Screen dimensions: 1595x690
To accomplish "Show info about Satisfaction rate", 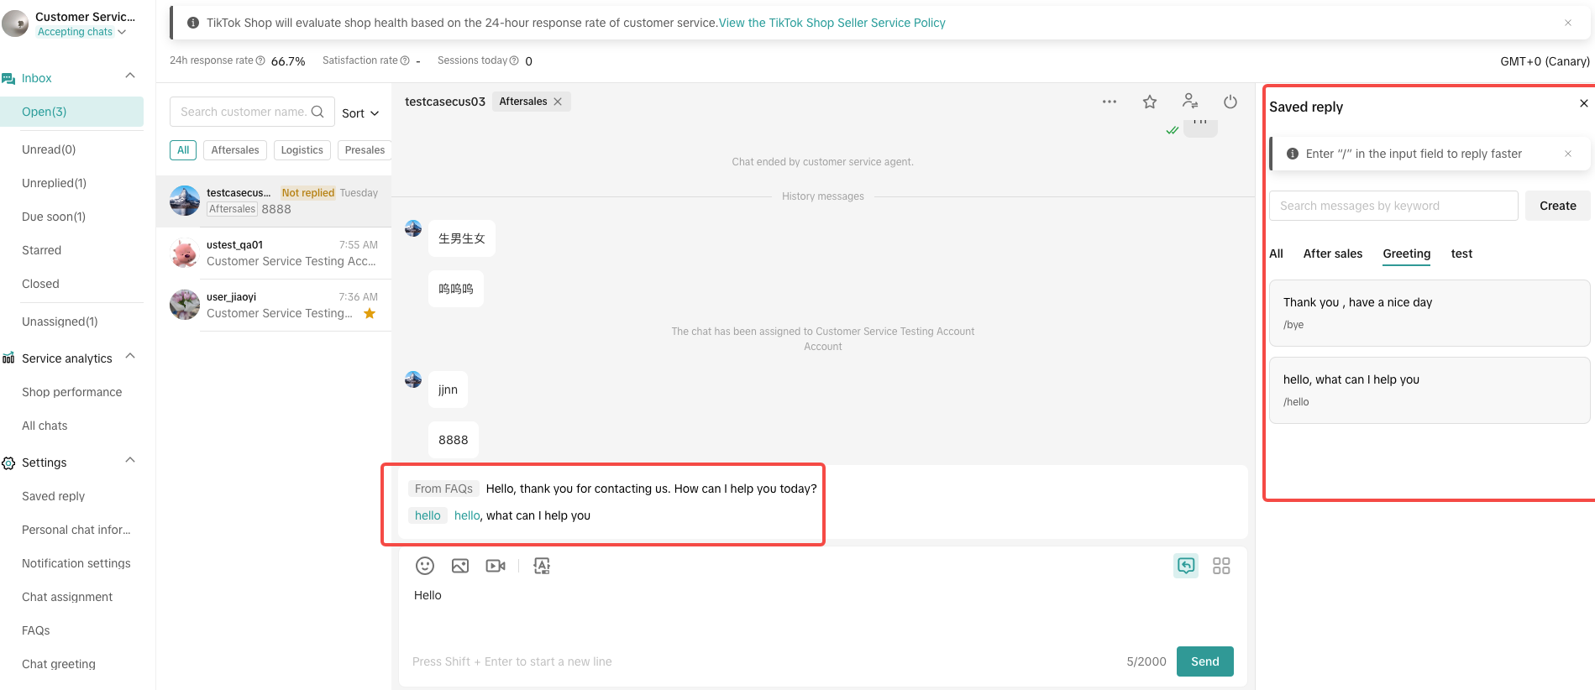I will coord(405,60).
